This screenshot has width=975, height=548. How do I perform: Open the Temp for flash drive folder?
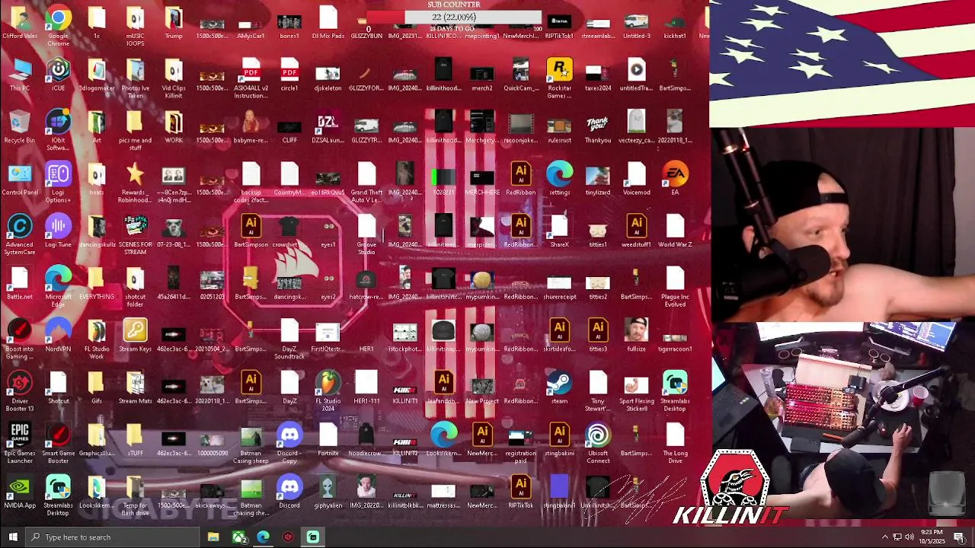pos(135,495)
